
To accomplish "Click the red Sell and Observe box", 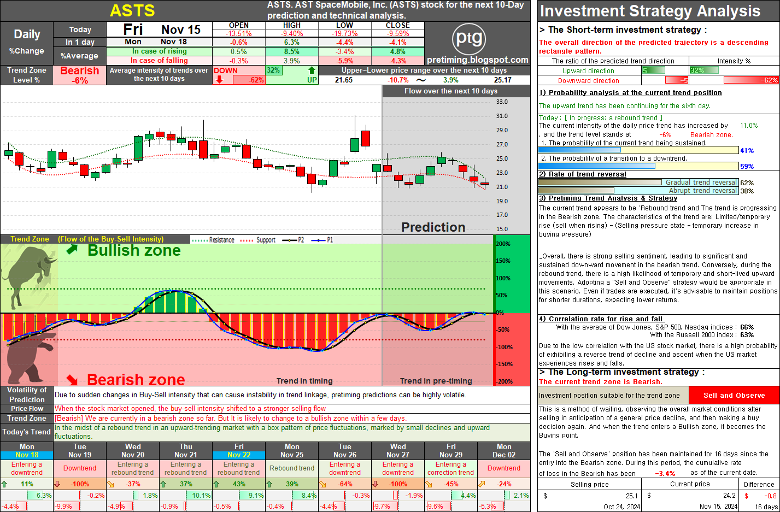I will tap(734, 395).
